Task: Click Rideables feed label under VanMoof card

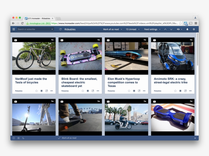Action: (x=19, y=91)
